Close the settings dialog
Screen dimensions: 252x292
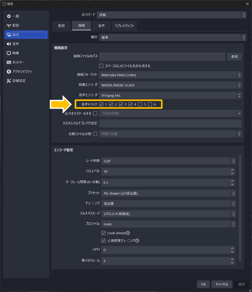(x=247, y=4)
